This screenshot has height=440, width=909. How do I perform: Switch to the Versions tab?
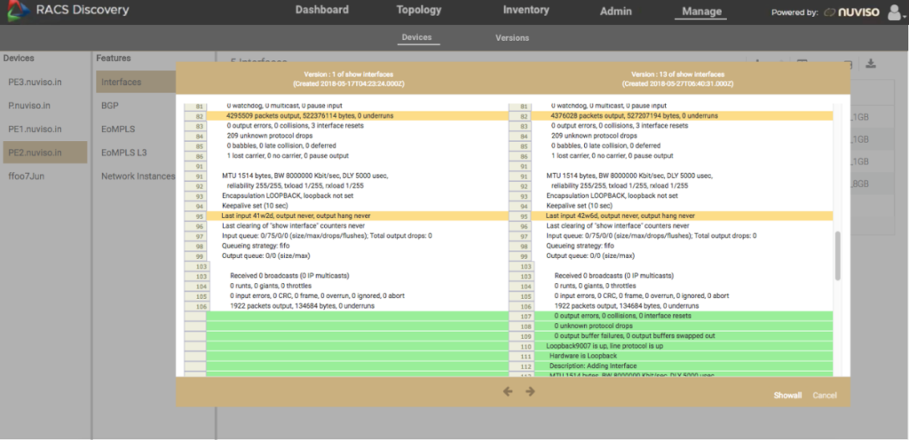512,37
